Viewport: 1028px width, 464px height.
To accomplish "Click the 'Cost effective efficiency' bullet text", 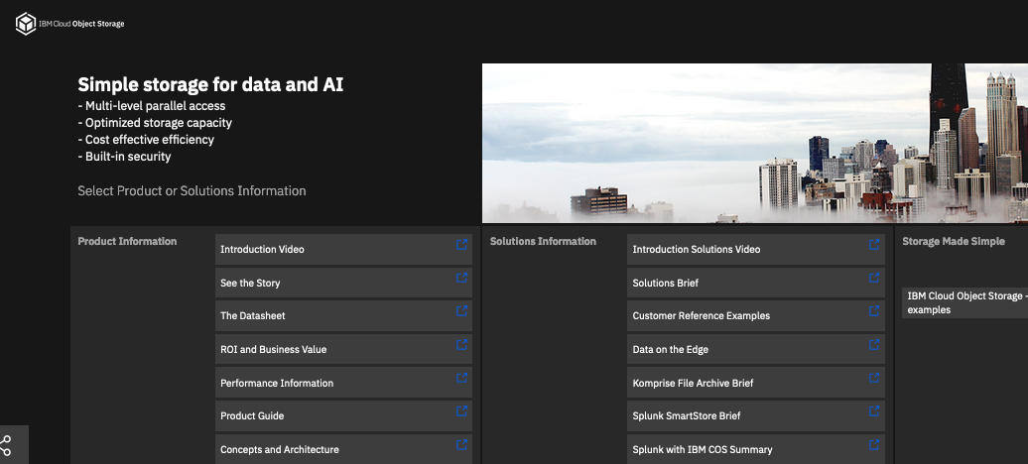I will (146, 140).
